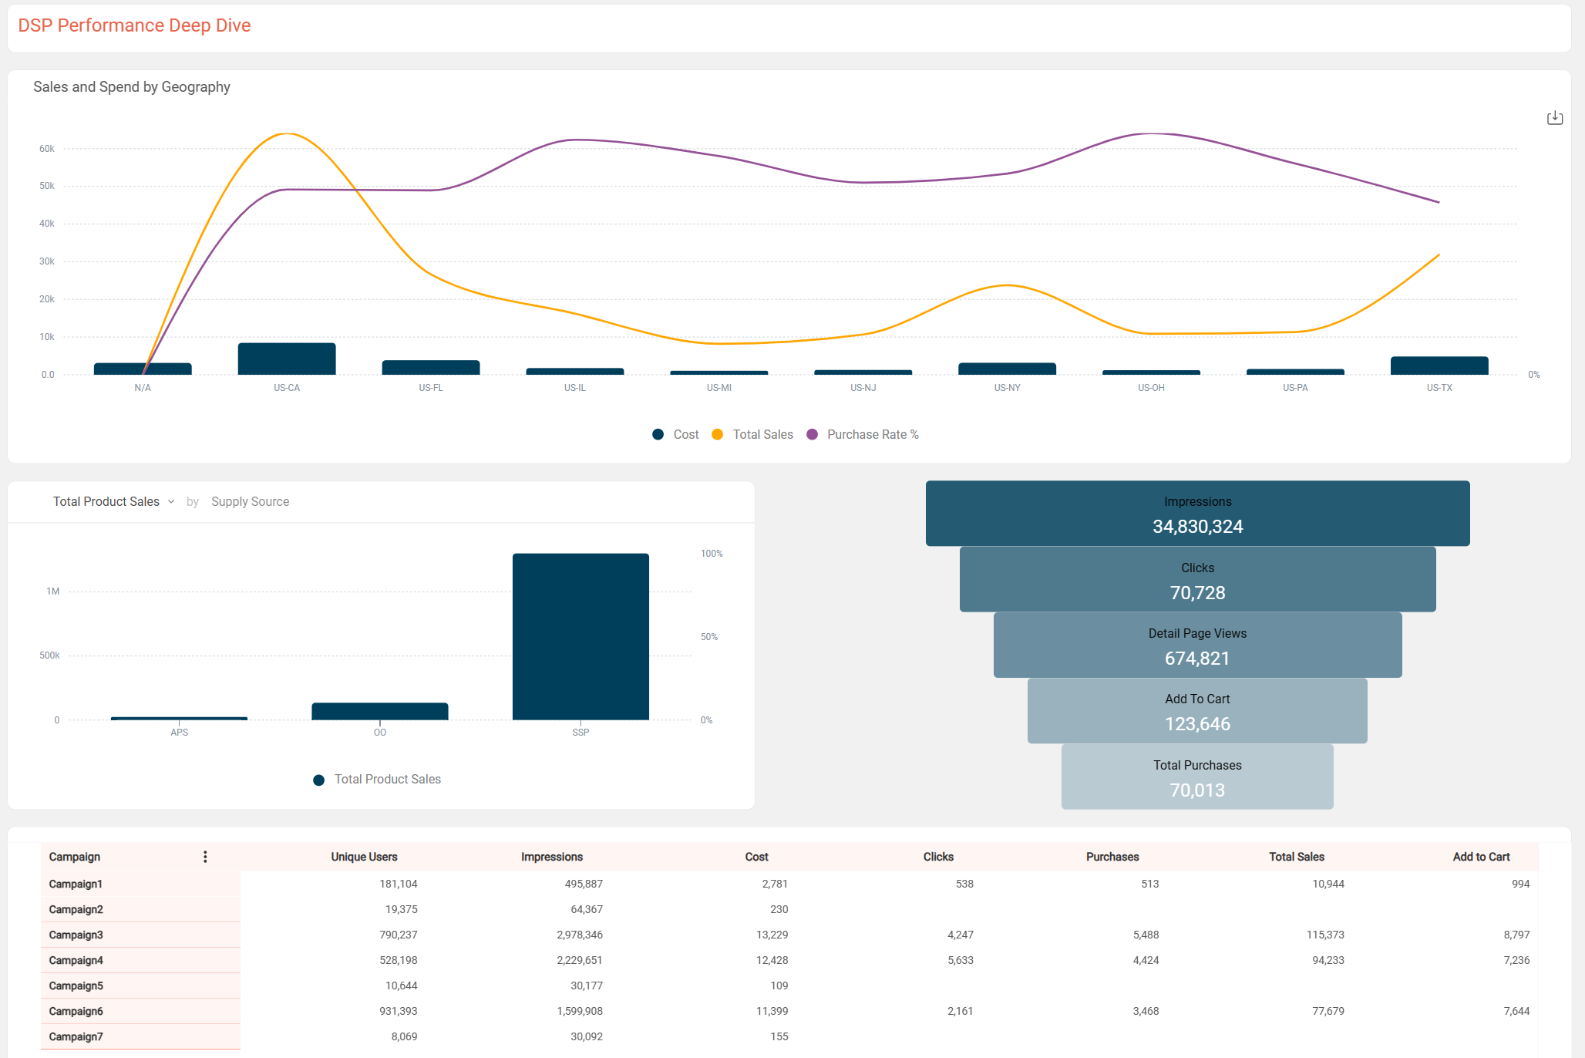Open the Total Product Sales metric dropdown
The width and height of the screenshot is (1585, 1058).
(x=113, y=501)
